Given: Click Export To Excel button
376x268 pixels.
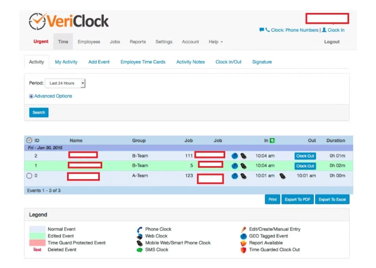Looking at the screenshot, I should point(332,199).
